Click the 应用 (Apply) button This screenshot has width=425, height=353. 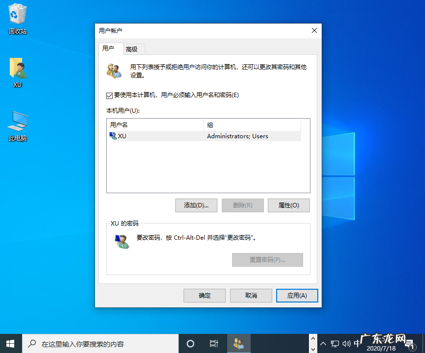pos(297,296)
